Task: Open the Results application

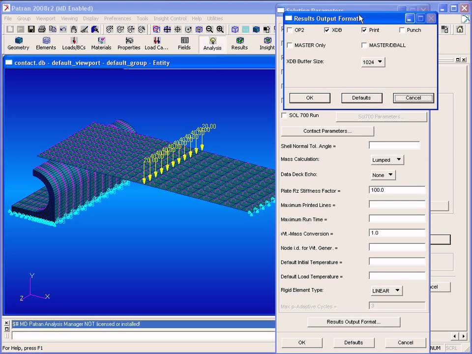Action: 239,44
